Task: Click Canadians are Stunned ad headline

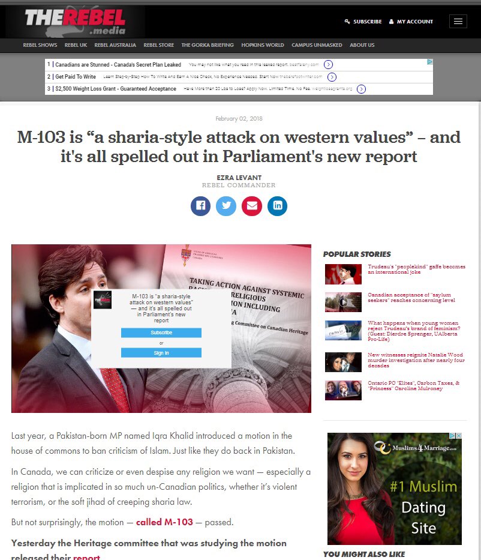Action: pos(118,65)
